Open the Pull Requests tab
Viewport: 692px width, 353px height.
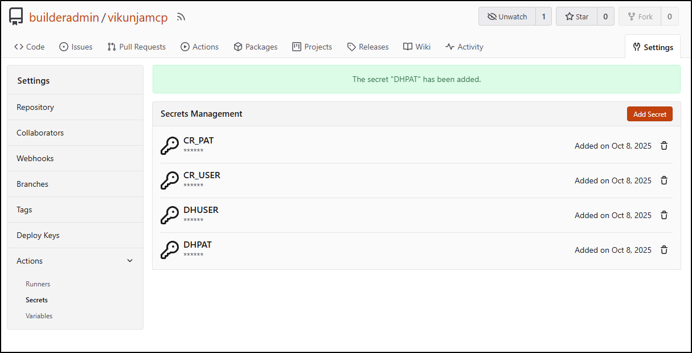137,47
